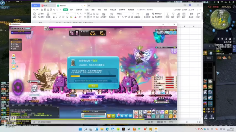Show hidden system tray icons chevron

[x=196, y=129]
